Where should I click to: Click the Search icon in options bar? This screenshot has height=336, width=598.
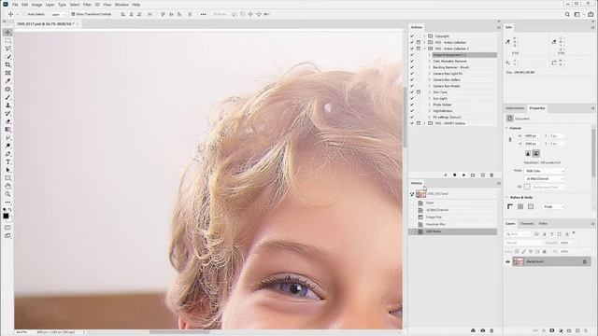[x=567, y=14]
